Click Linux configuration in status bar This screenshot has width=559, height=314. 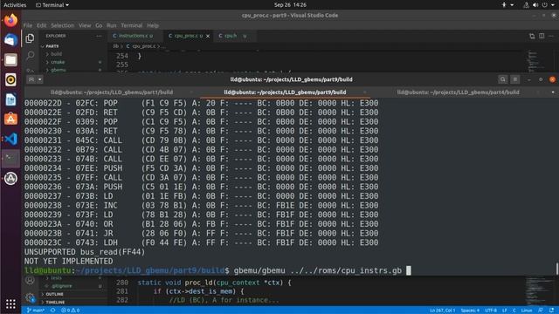pos(527,311)
